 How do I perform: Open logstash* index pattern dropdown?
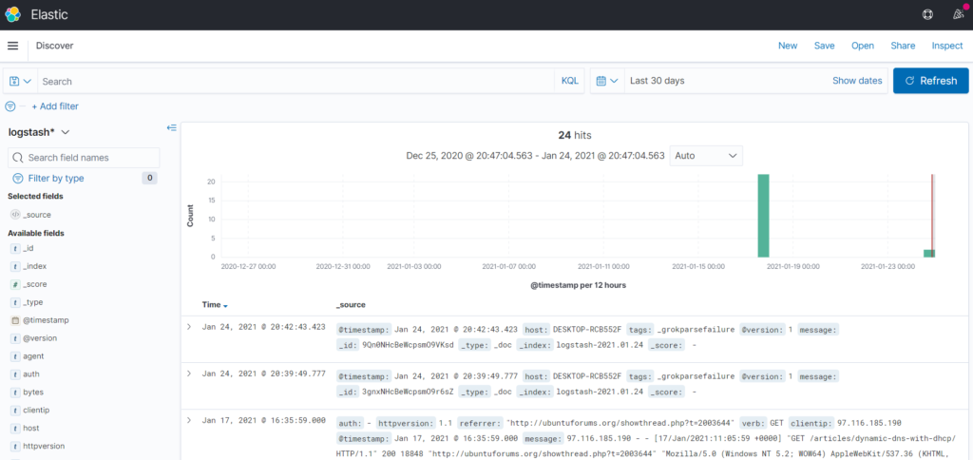point(39,133)
